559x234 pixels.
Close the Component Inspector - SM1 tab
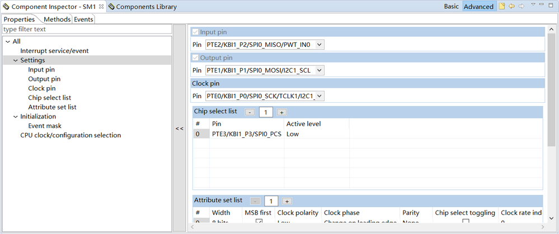pyautogui.click(x=101, y=6)
